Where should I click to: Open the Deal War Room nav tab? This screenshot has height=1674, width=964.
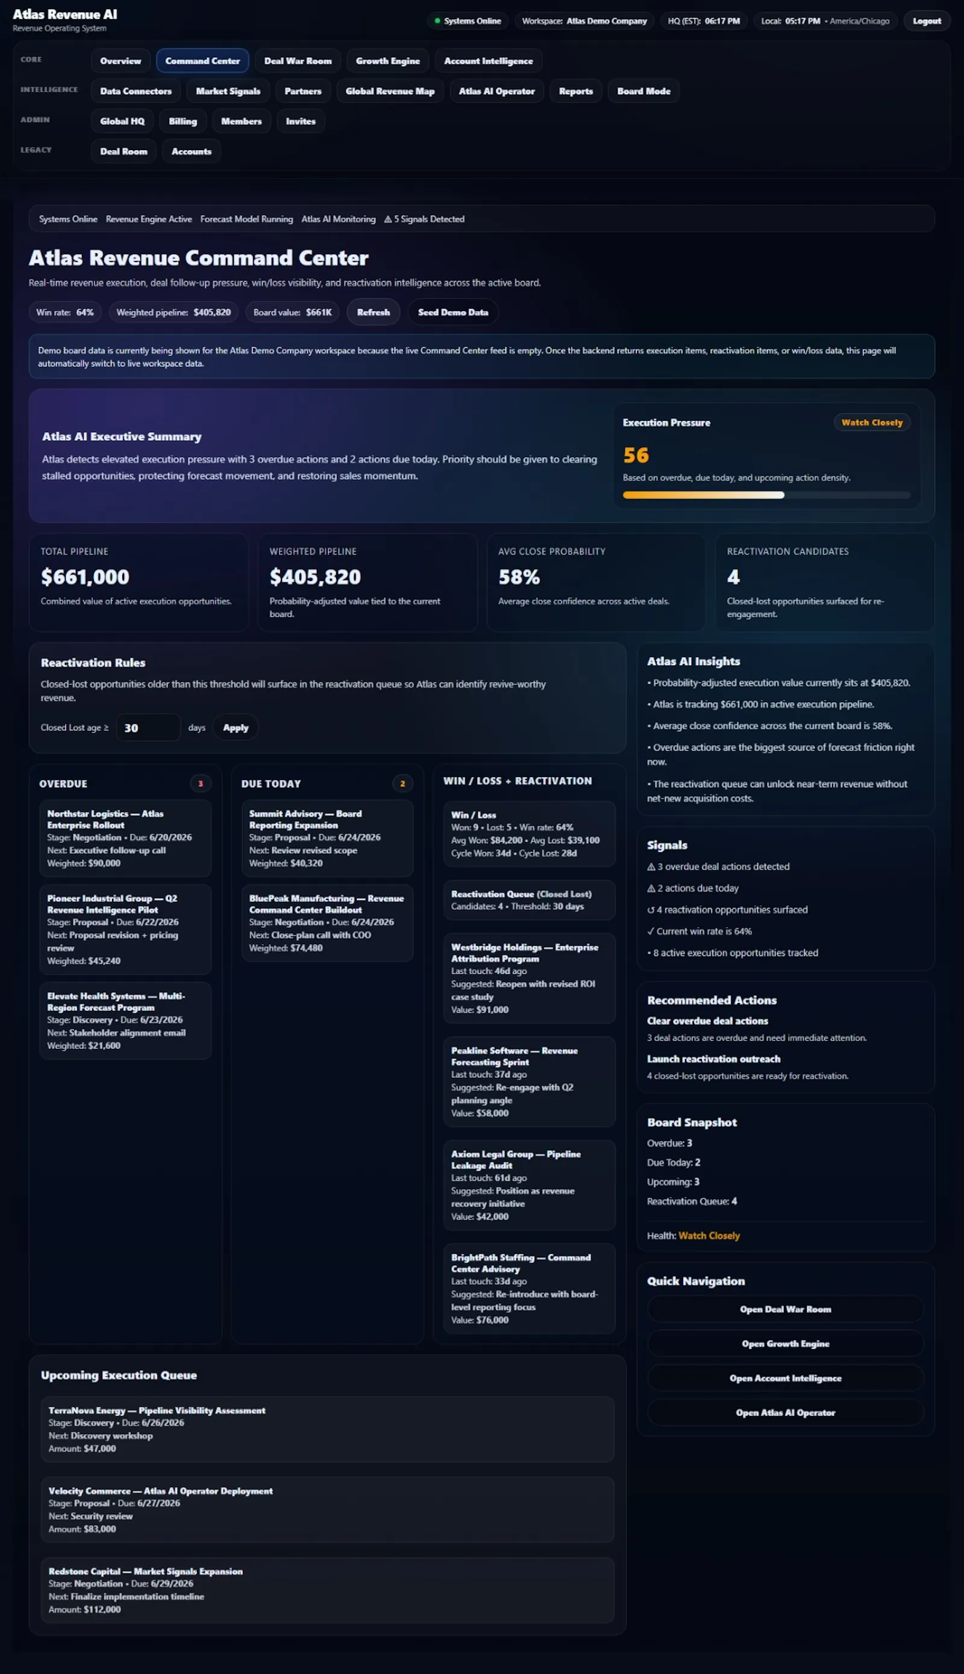point(298,61)
